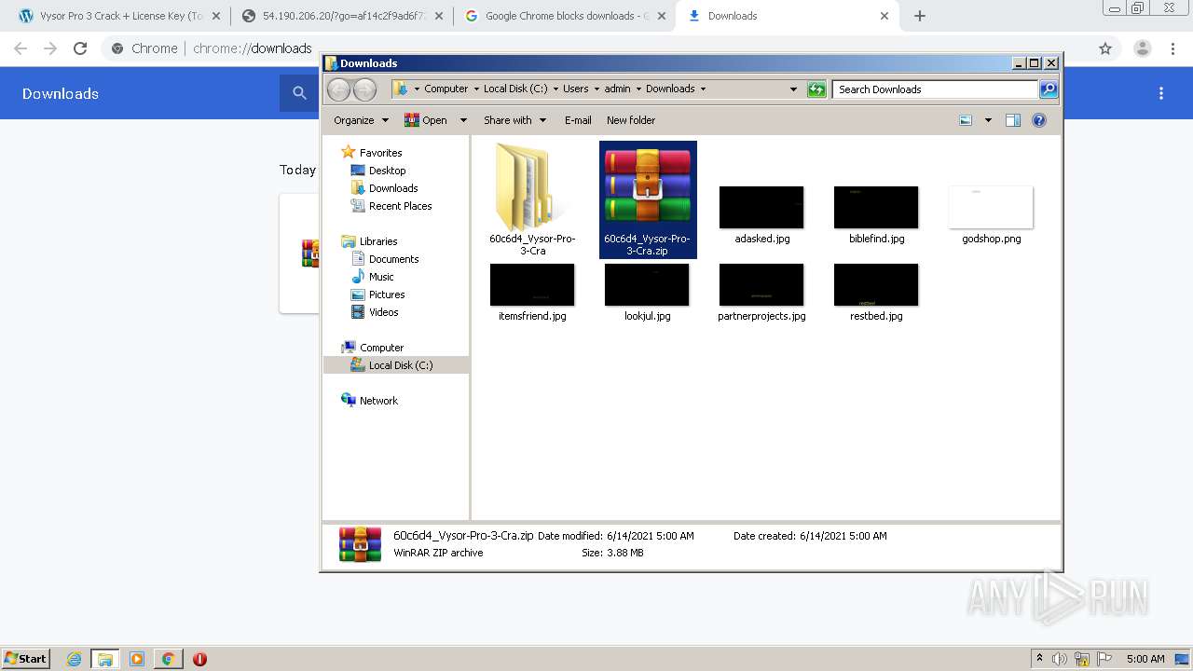Select lookjul.jpg file

pyautogui.click(x=647, y=293)
